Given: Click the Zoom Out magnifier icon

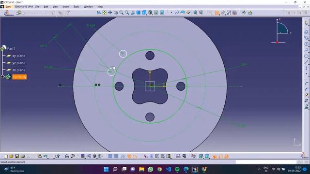Looking at the screenshot, I should (127, 13).
